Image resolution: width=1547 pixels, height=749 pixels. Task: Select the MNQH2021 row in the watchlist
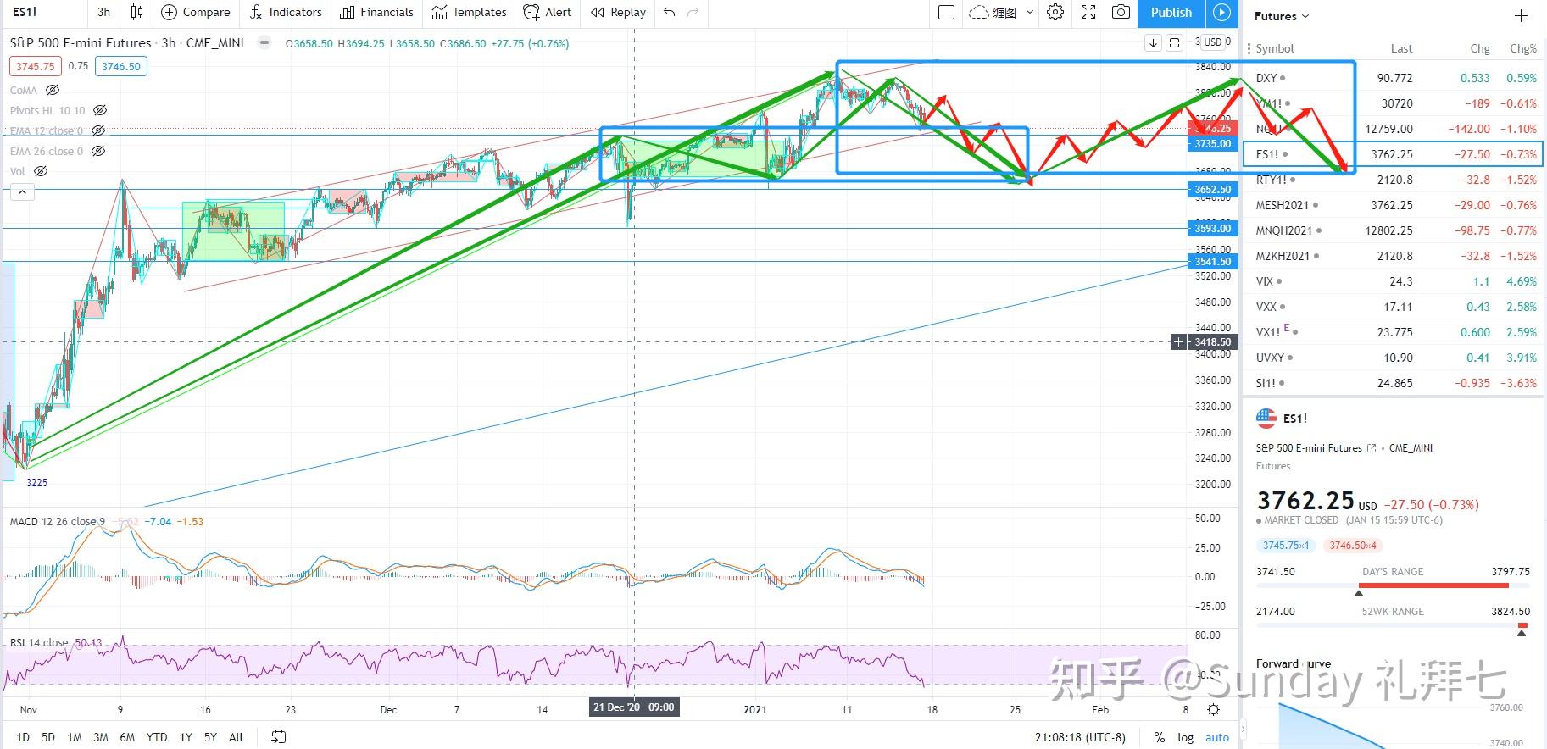pyautogui.click(x=1394, y=230)
